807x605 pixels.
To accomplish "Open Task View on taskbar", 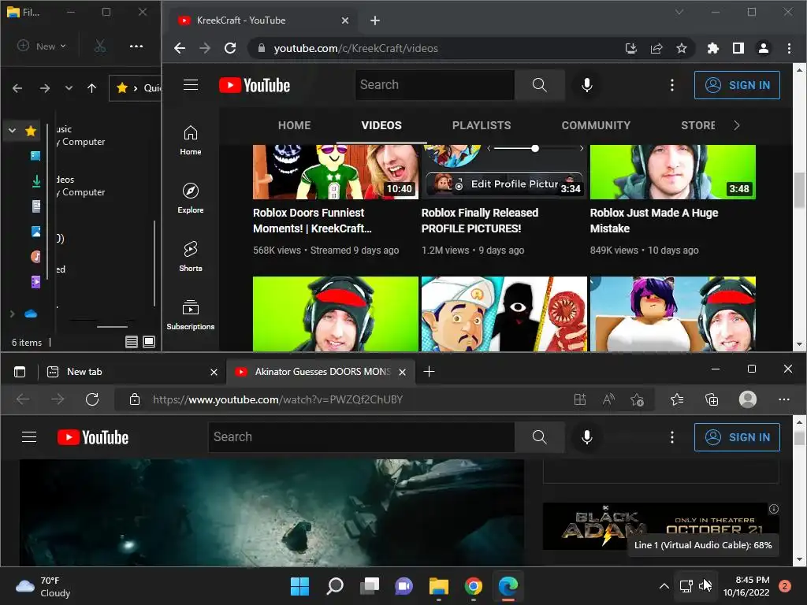I will tap(370, 586).
